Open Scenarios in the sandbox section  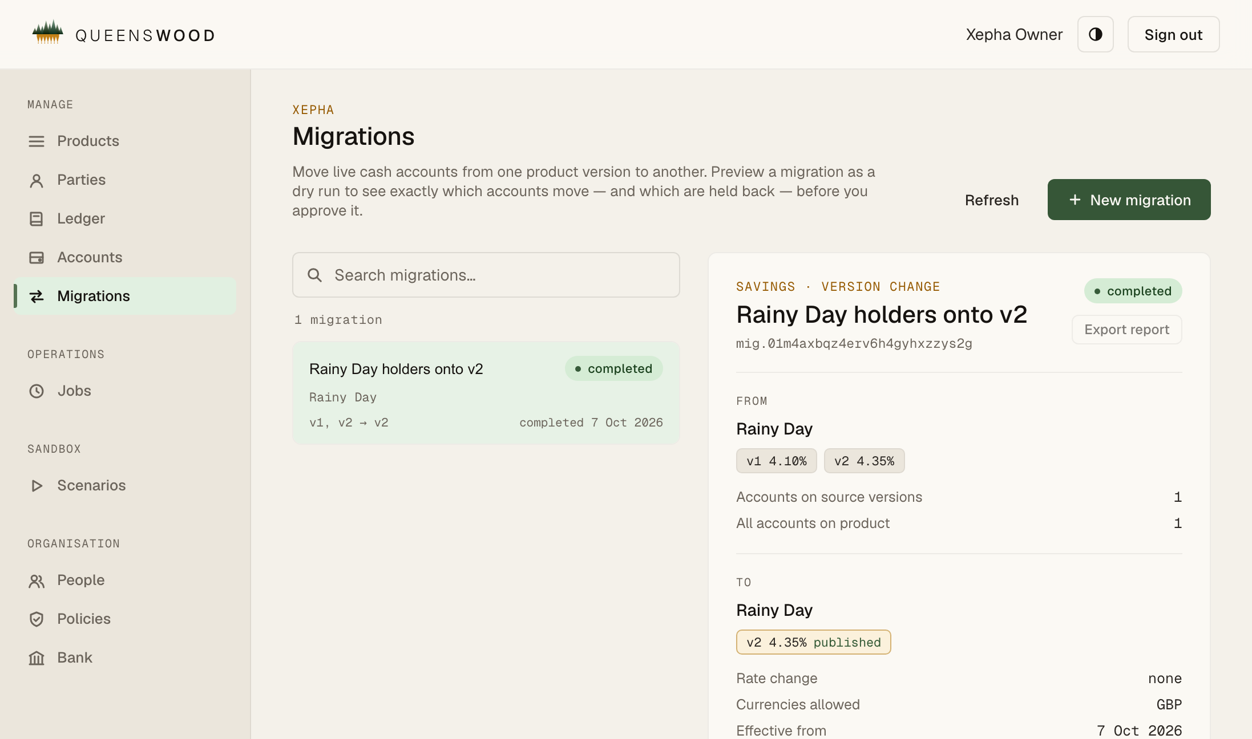124,485
